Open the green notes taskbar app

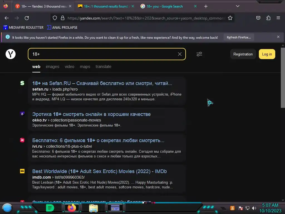[50, 208]
